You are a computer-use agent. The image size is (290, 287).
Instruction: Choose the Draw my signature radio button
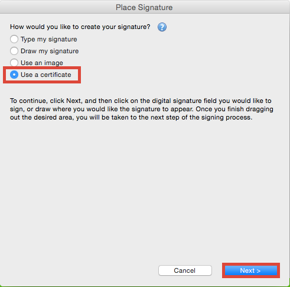[x=14, y=51]
